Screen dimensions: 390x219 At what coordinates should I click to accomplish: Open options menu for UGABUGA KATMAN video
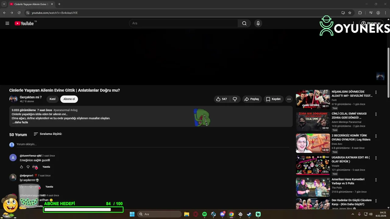pyautogui.click(x=376, y=158)
